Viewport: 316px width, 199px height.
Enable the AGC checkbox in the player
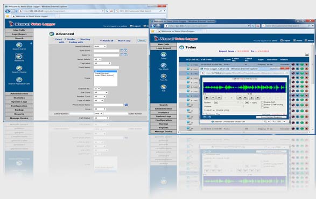pyautogui.click(x=262, y=102)
